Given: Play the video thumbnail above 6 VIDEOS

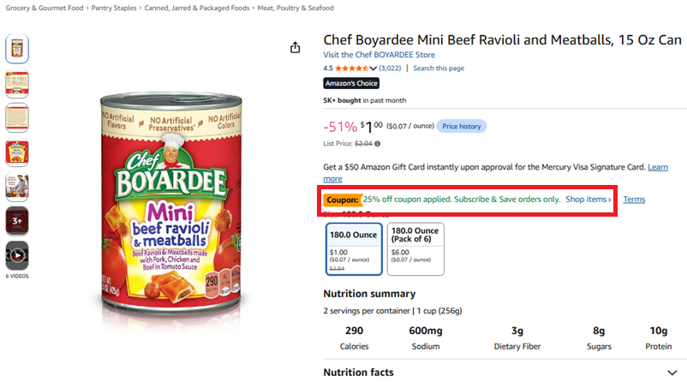Looking at the screenshot, I should [x=17, y=255].
